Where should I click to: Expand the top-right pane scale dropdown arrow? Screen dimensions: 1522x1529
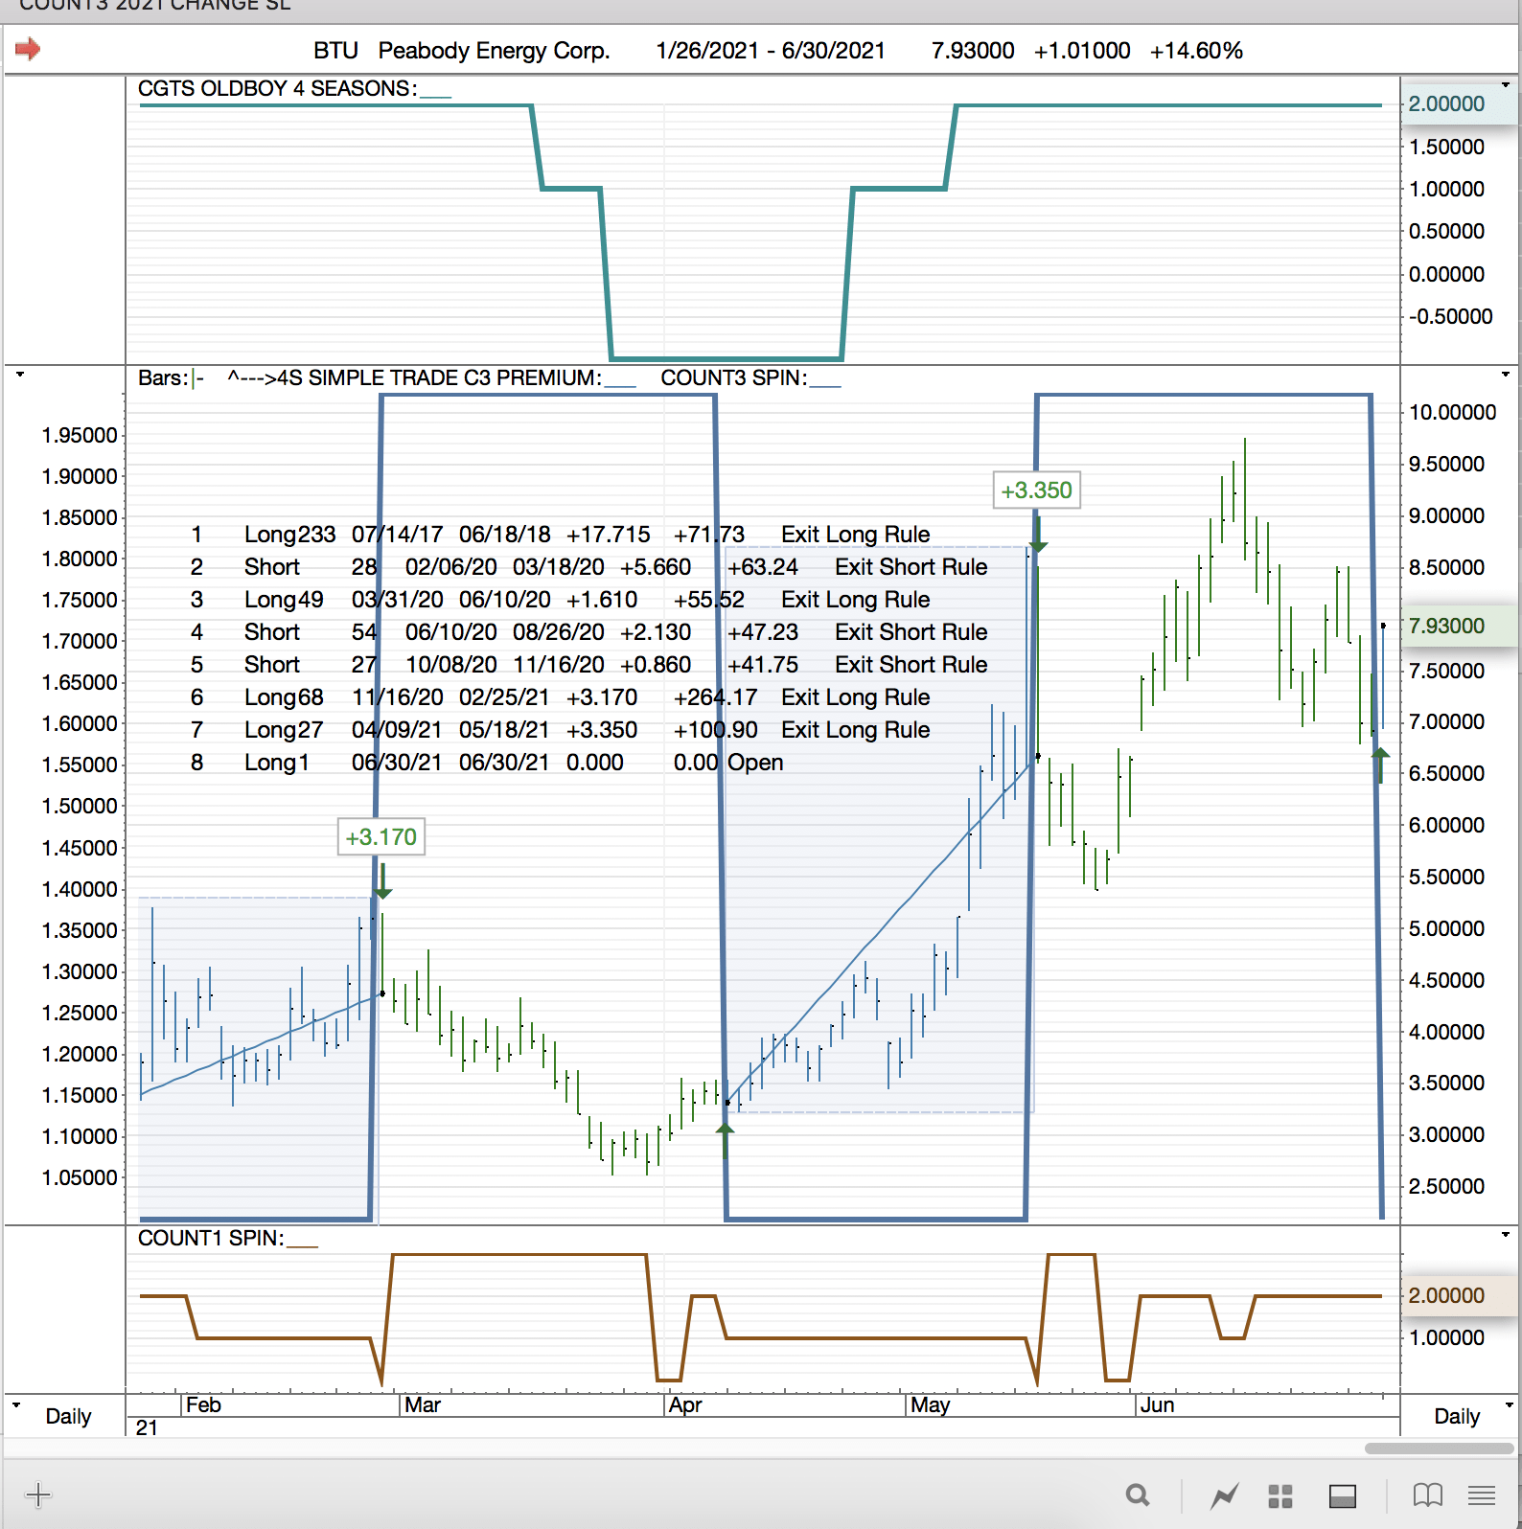pos(1505,85)
